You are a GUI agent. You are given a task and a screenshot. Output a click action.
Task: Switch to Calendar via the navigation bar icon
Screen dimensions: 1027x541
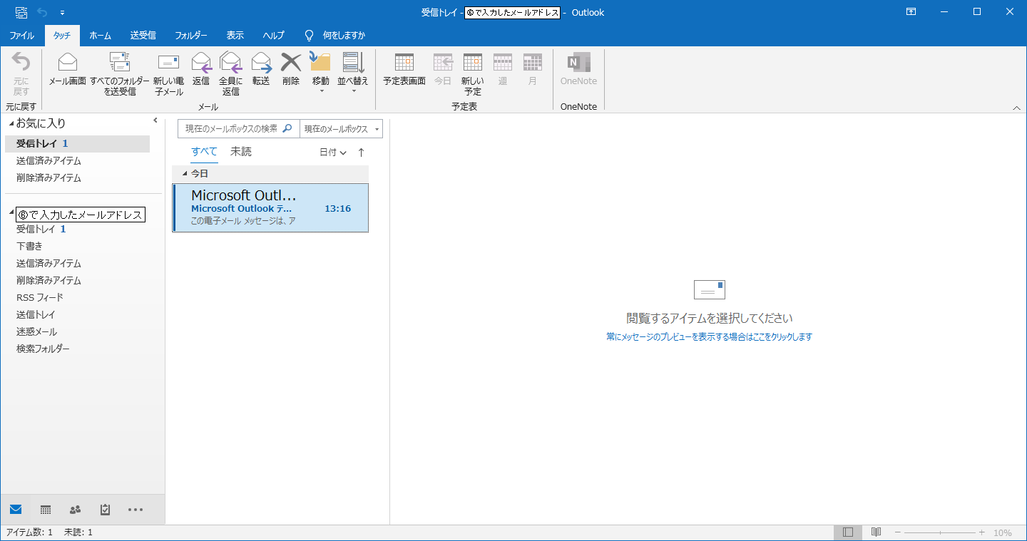pyautogui.click(x=46, y=510)
